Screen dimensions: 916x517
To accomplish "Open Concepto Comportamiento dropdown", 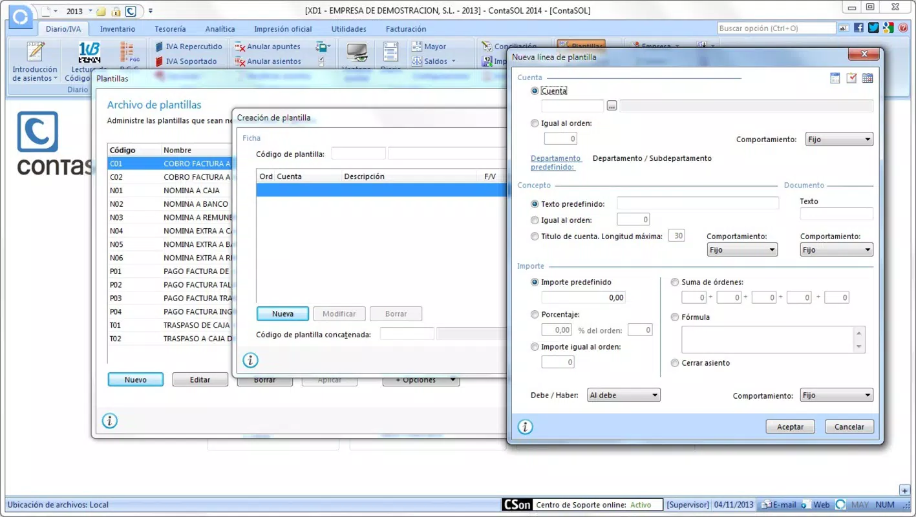I will [742, 250].
